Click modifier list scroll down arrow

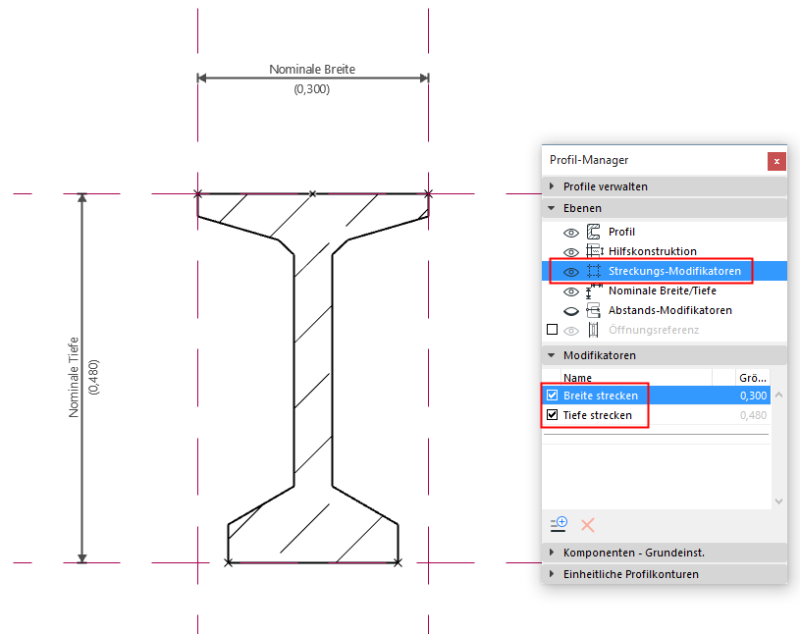[x=778, y=501]
